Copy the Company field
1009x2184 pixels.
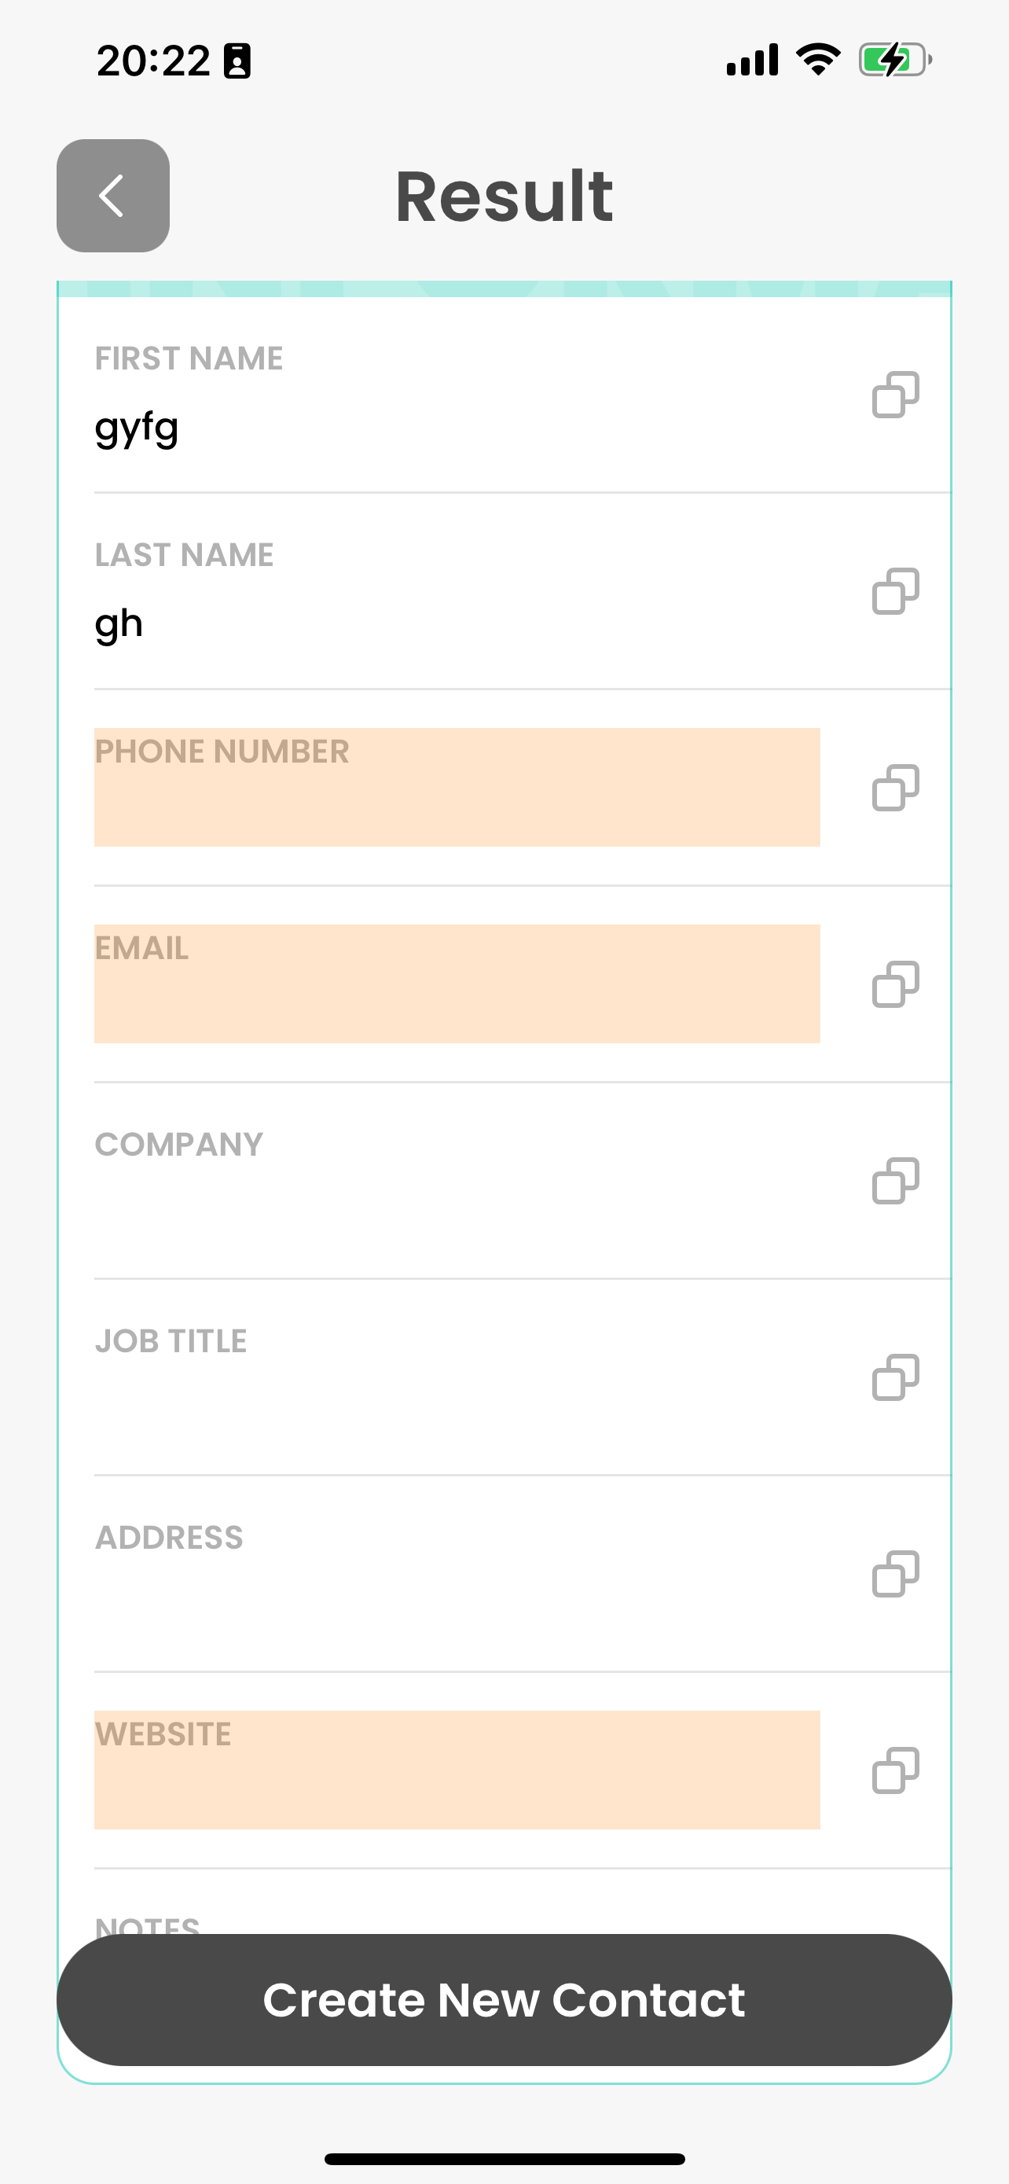[894, 1181]
